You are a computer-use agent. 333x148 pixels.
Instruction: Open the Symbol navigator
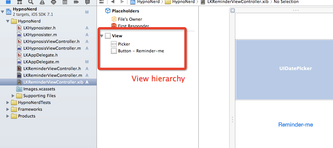point(20,2)
